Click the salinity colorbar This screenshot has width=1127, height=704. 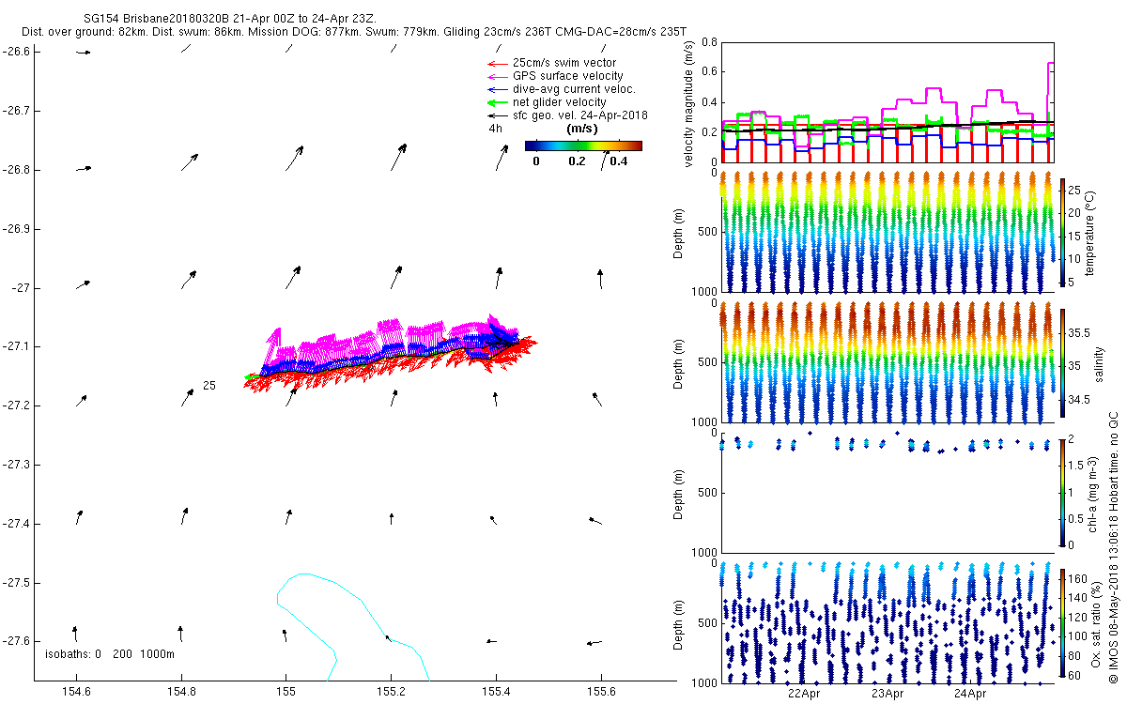pos(1062,362)
